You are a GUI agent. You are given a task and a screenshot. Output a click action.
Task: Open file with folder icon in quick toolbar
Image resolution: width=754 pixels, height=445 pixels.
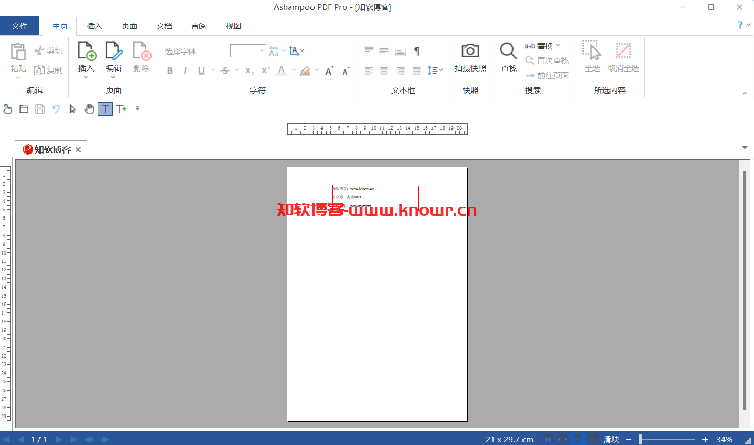pos(24,109)
